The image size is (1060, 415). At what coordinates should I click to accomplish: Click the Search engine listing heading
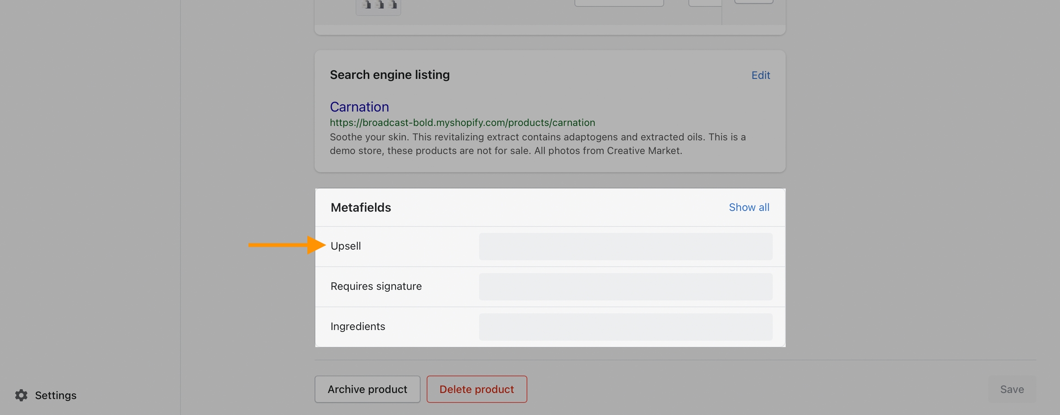coord(389,74)
